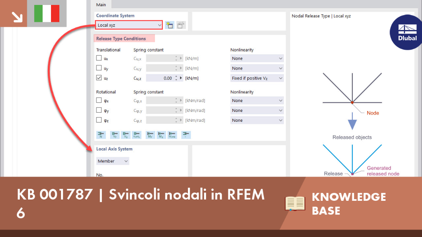Click the Dlubal logo button
The height and width of the screenshot is (237, 422).
coord(407,32)
